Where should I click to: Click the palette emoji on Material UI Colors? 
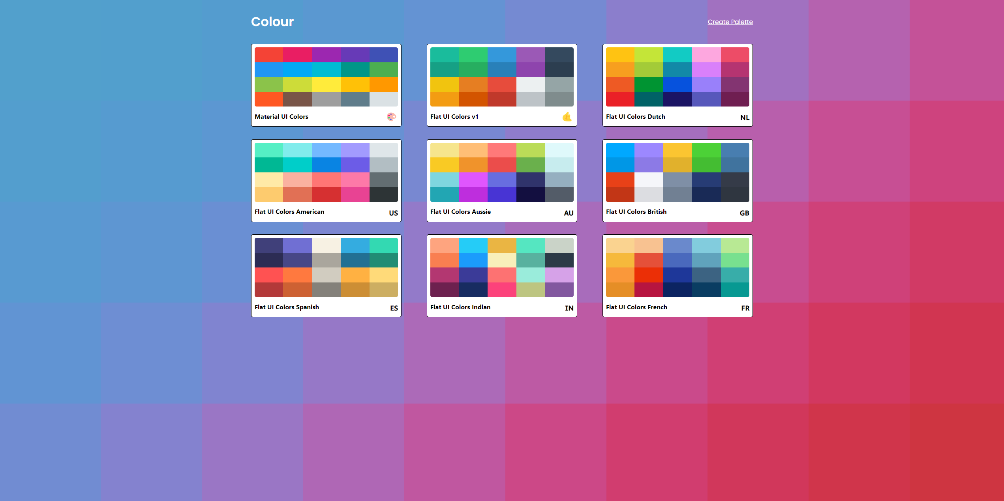coord(391,117)
